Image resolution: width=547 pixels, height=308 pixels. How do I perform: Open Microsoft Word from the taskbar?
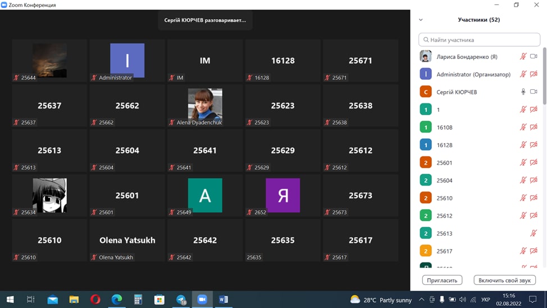pyautogui.click(x=223, y=300)
